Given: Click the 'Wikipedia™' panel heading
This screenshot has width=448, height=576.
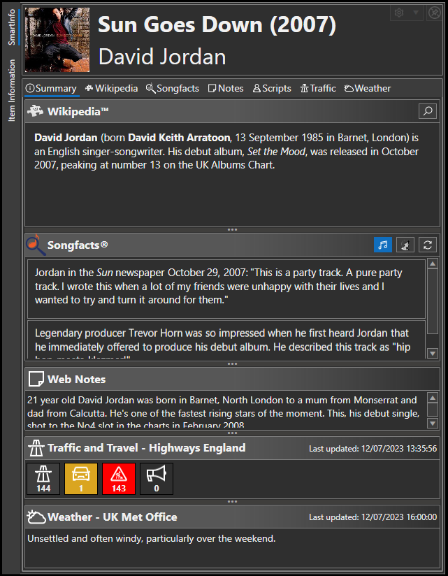Looking at the screenshot, I should tap(78, 111).
